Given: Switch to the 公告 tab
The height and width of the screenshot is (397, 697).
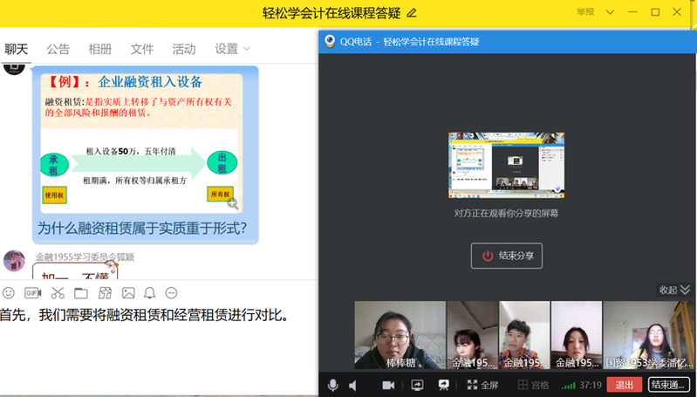Looking at the screenshot, I should click(x=58, y=49).
